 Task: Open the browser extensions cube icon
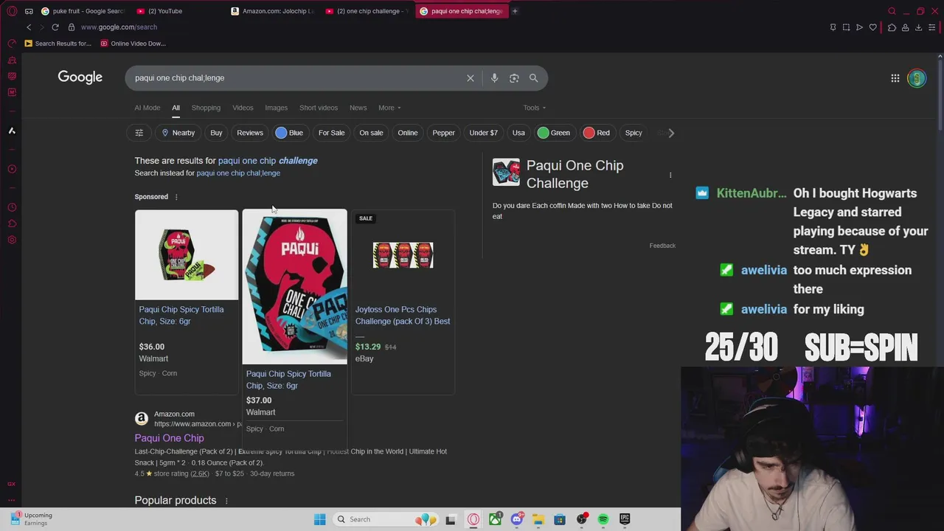coord(892,27)
